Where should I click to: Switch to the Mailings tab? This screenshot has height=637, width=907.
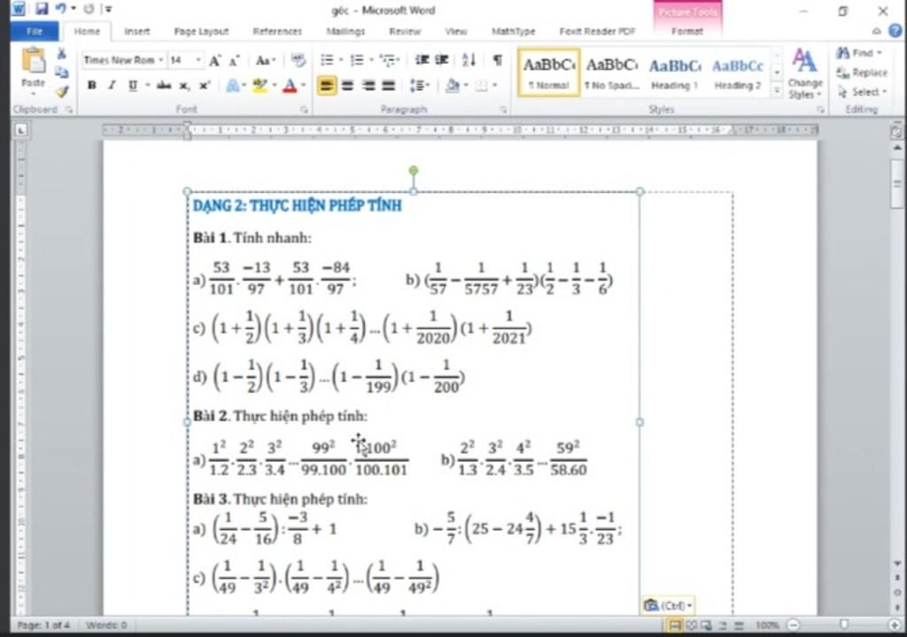(345, 31)
